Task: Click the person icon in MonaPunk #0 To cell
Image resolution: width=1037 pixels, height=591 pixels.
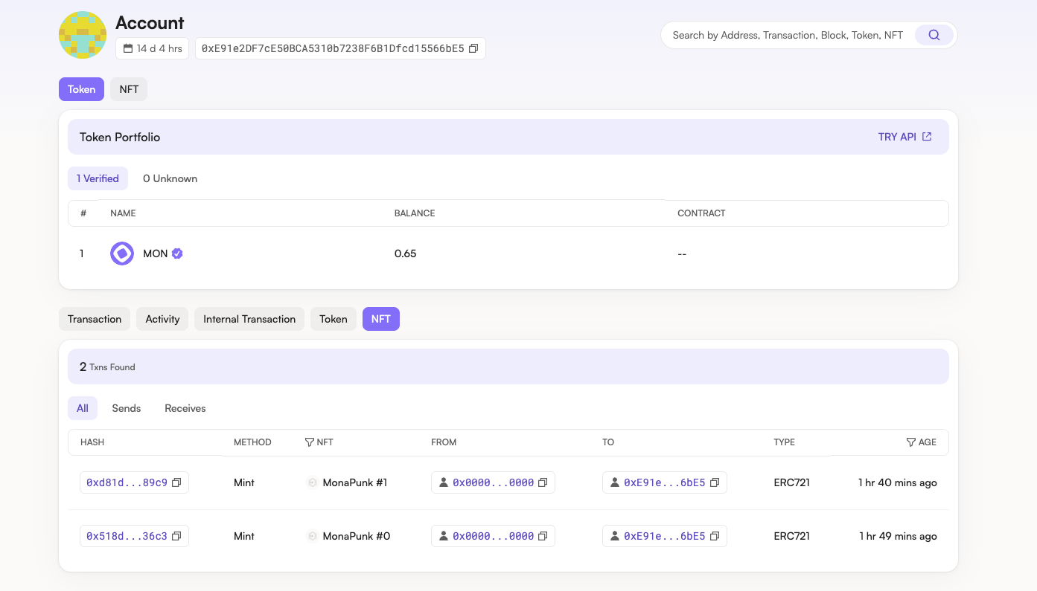Action: (x=615, y=536)
